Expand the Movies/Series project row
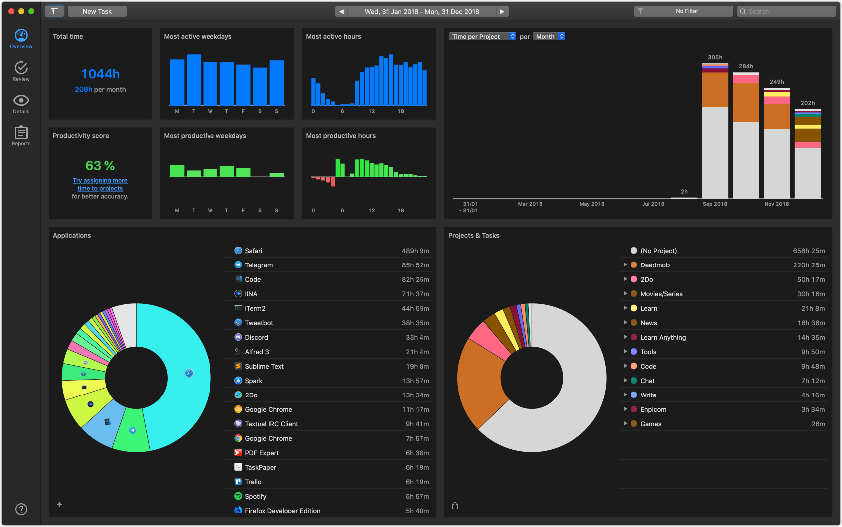Viewport: 842px width, 527px height. click(x=625, y=294)
